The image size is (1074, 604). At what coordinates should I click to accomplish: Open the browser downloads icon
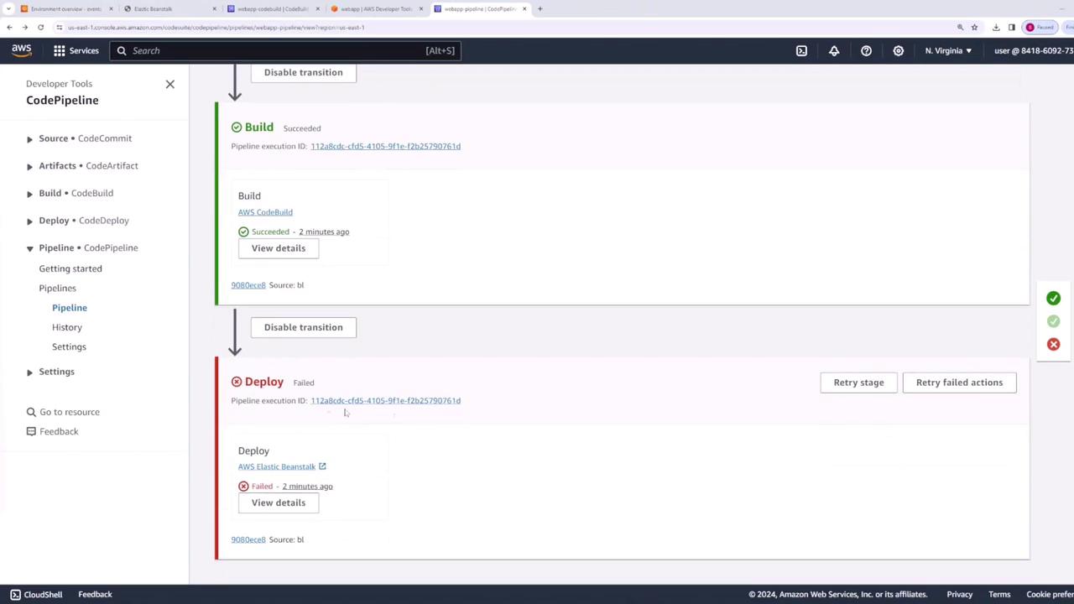(x=997, y=27)
